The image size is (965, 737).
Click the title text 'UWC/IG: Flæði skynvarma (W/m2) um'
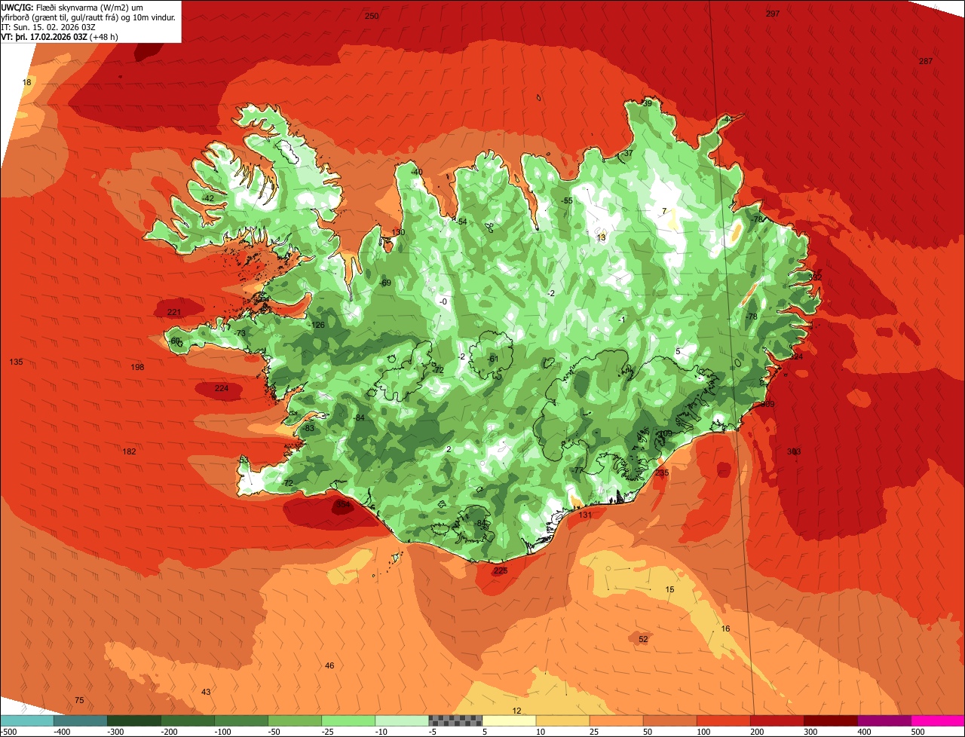[x=72, y=7]
